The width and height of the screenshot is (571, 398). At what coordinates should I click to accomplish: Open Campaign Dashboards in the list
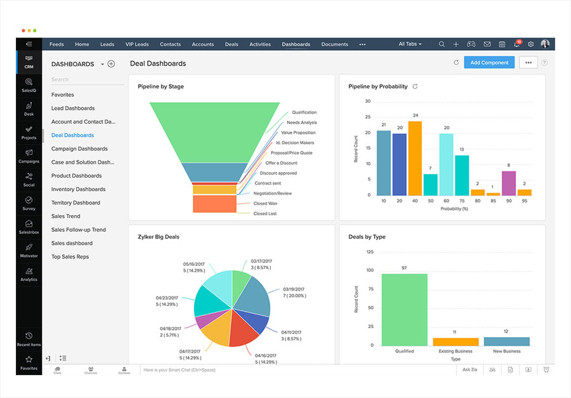point(79,149)
